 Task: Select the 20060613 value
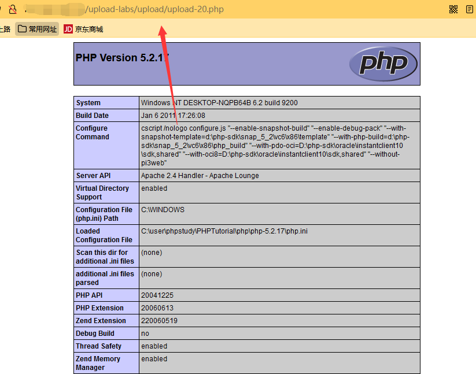point(157,308)
